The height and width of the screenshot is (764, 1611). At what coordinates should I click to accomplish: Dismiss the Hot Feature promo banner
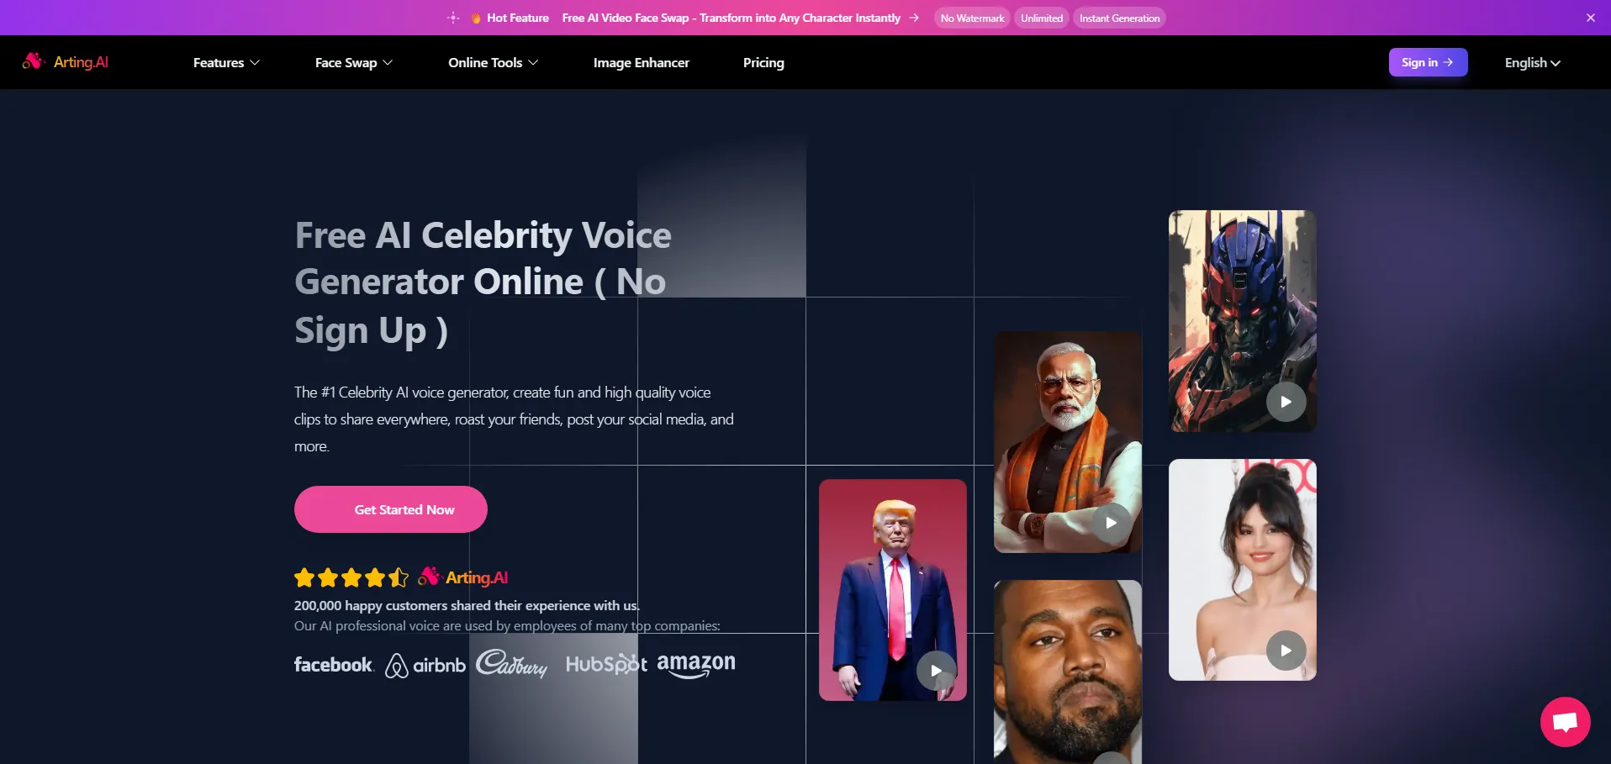point(1590,18)
